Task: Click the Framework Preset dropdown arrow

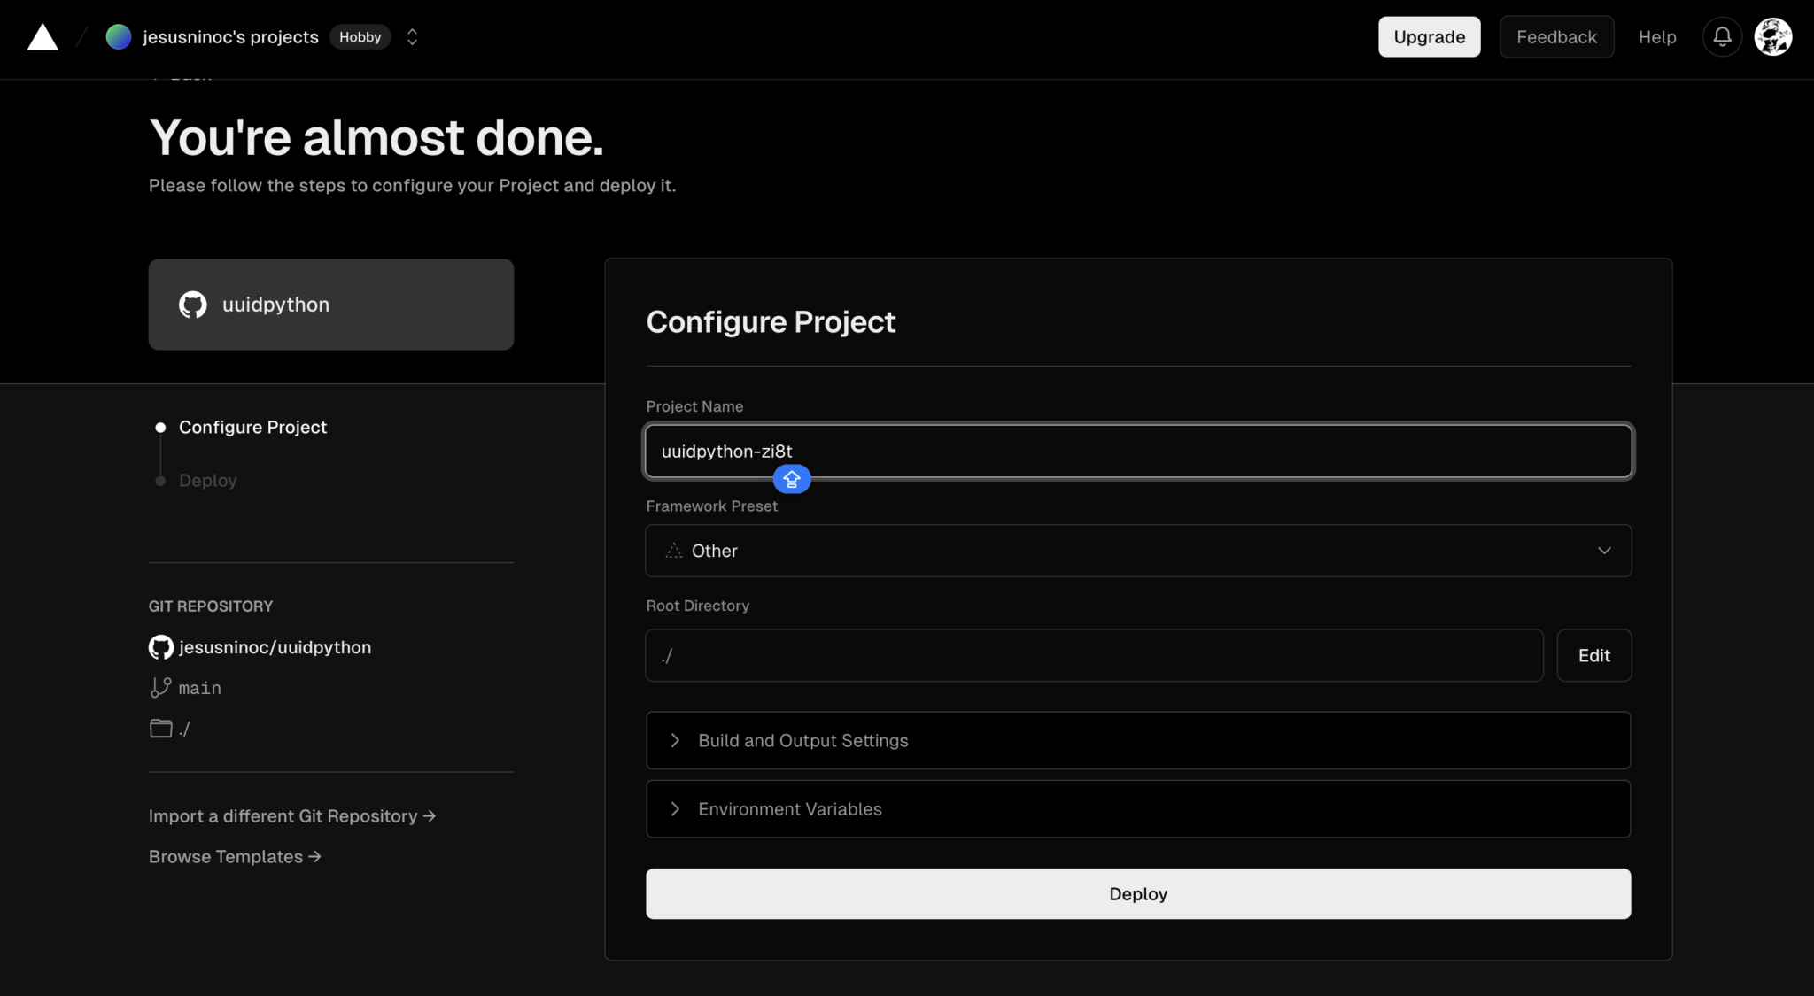Action: [1604, 551]
